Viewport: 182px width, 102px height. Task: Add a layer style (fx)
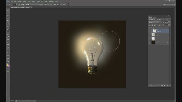pos(154,86)
